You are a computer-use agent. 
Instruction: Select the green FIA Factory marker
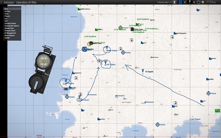click(120, 28)
